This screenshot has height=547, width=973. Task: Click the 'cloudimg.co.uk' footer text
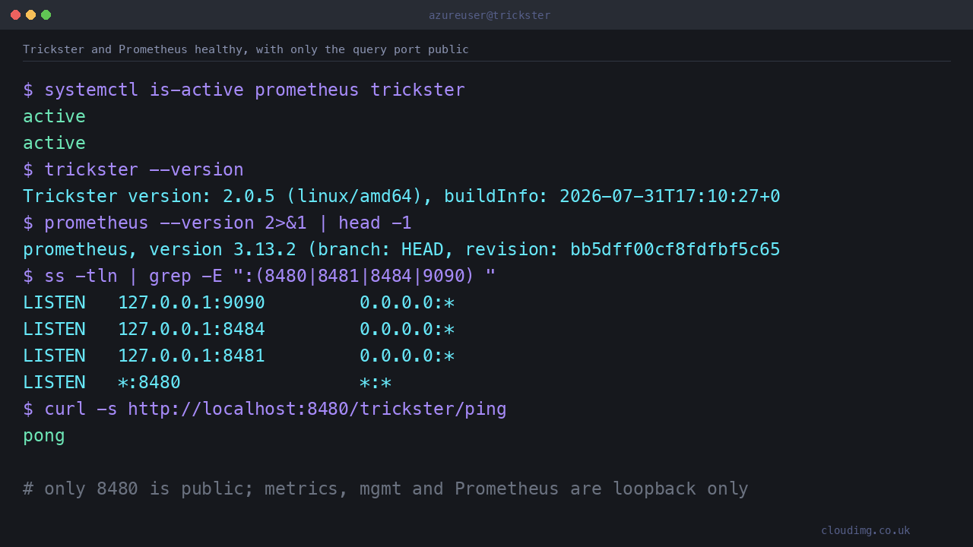click(865, 530)
